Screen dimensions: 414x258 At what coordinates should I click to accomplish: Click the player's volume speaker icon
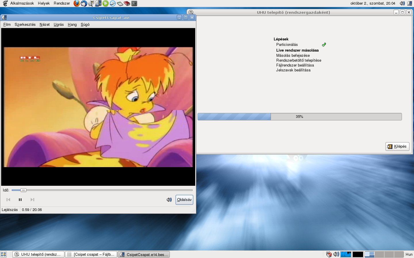(169, 200)
